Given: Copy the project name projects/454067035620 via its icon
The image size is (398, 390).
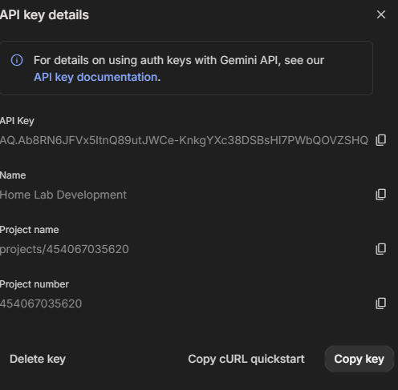Looking at the screenshot, I should click(381, 249).
